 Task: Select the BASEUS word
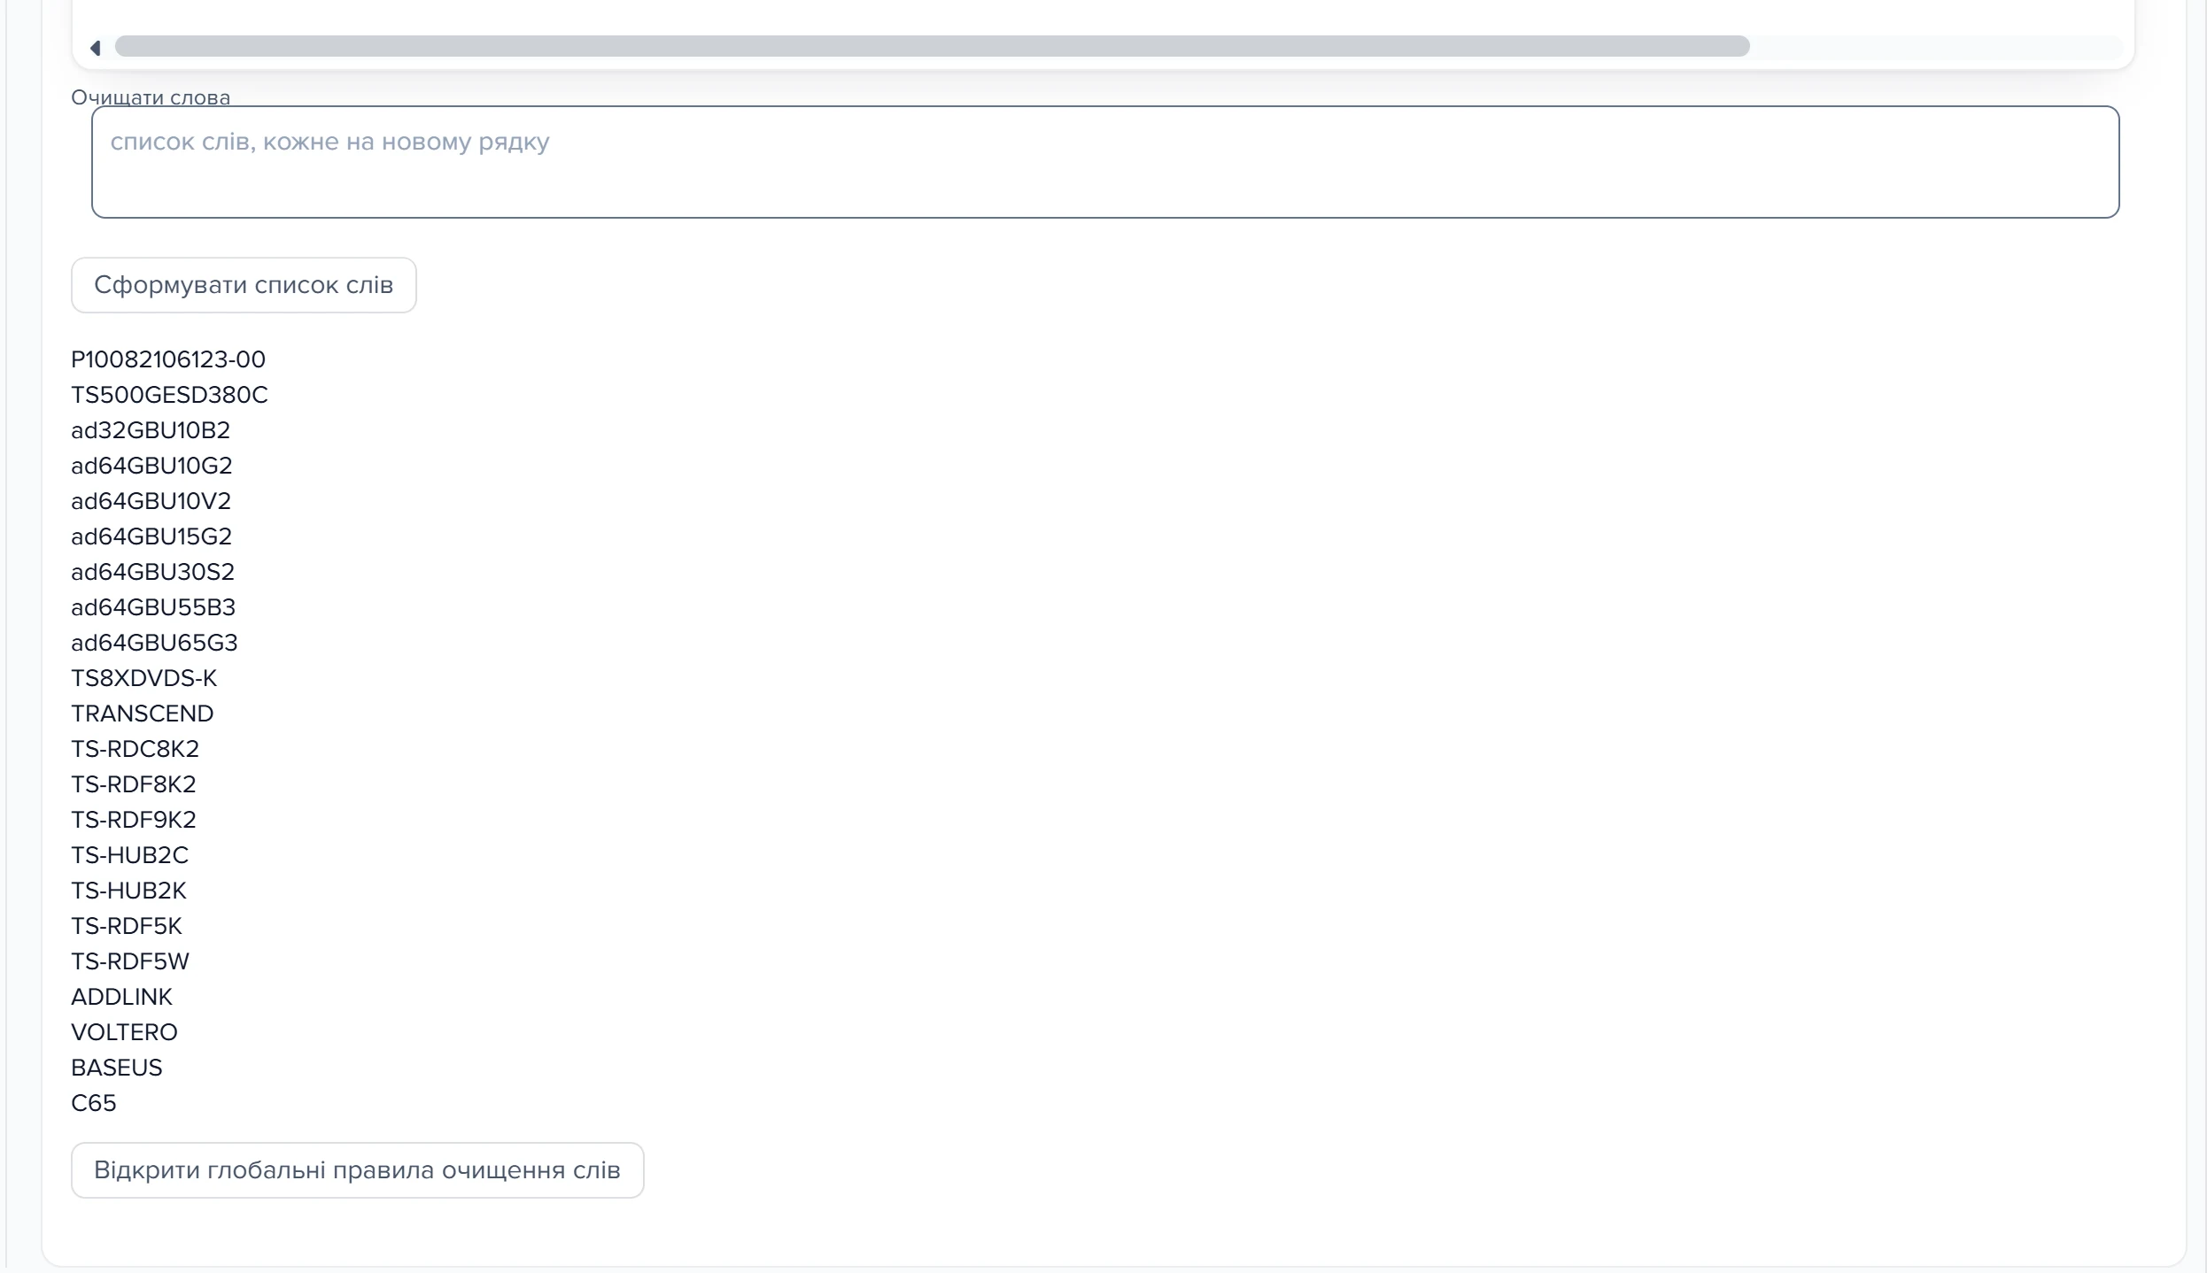pyautogui.click(x=117, y=1068)
